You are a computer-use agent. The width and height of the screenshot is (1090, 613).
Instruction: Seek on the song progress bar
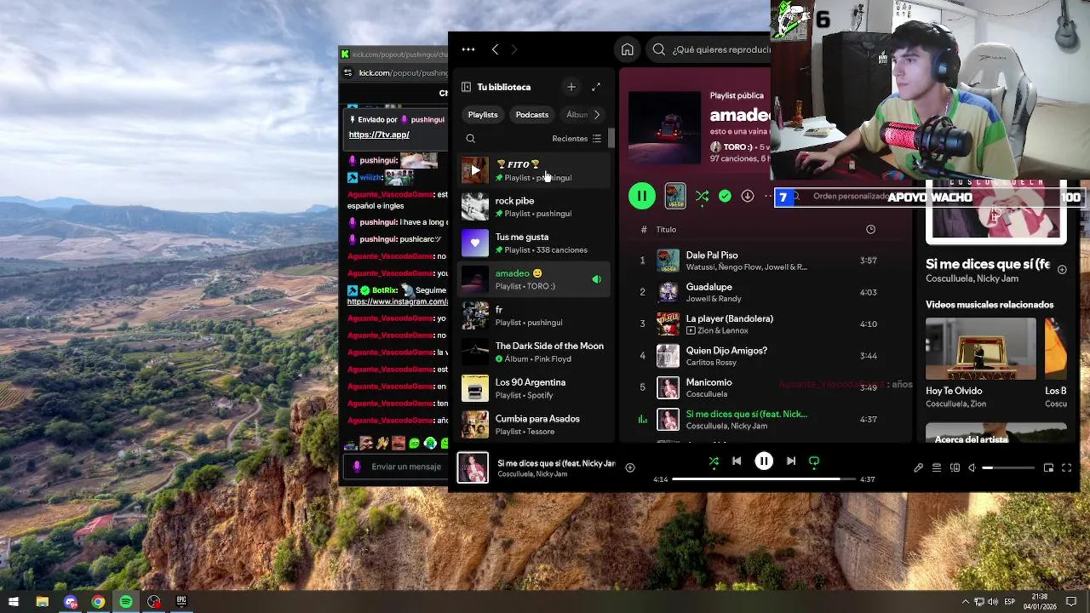[764, 479]
